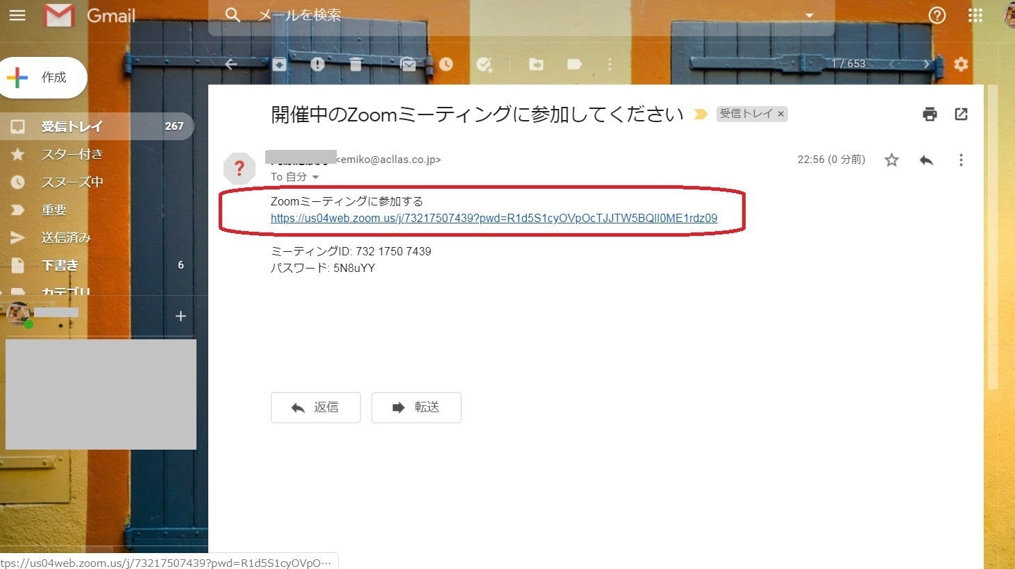Go back to the inbox list arrow

click(231, 64)
